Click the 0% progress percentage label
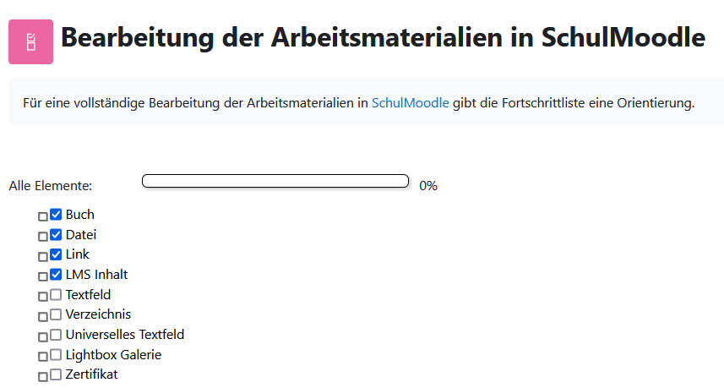The image size is (724, 388). coord(428,186)
